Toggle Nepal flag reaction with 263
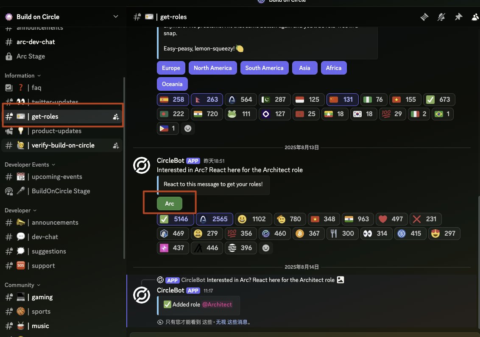 (207, 100)
